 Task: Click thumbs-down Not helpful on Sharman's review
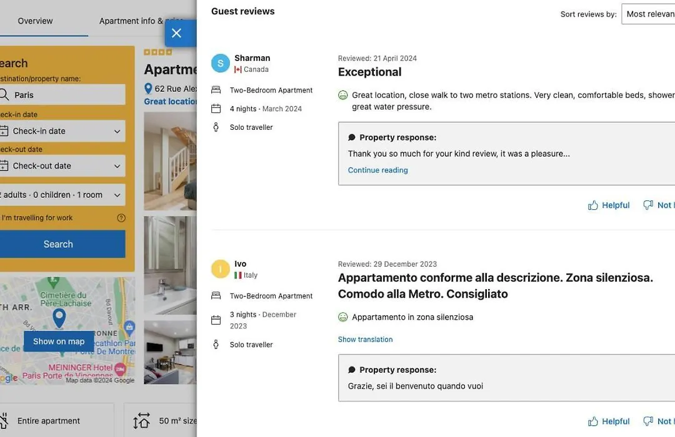pyautogui.click(x=648, y=205)
